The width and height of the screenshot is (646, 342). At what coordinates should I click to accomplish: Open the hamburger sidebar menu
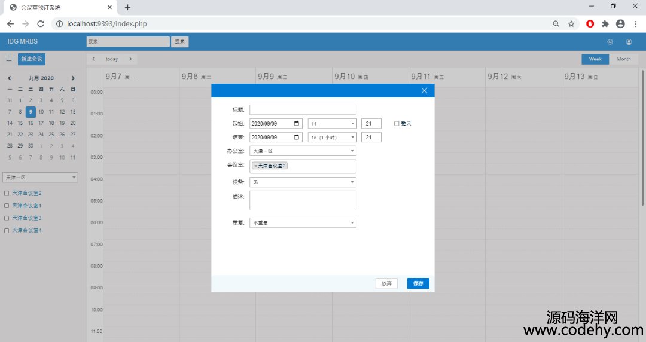(9, 59)
